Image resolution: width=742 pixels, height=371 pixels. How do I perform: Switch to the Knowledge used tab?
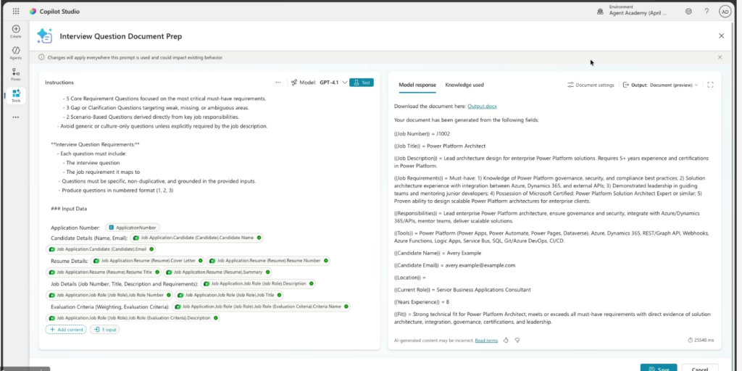coord(464,85)
